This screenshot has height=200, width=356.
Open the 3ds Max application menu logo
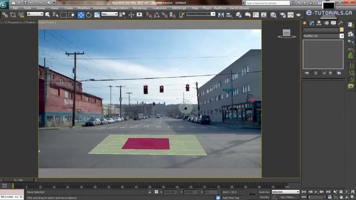click(4, 4)
